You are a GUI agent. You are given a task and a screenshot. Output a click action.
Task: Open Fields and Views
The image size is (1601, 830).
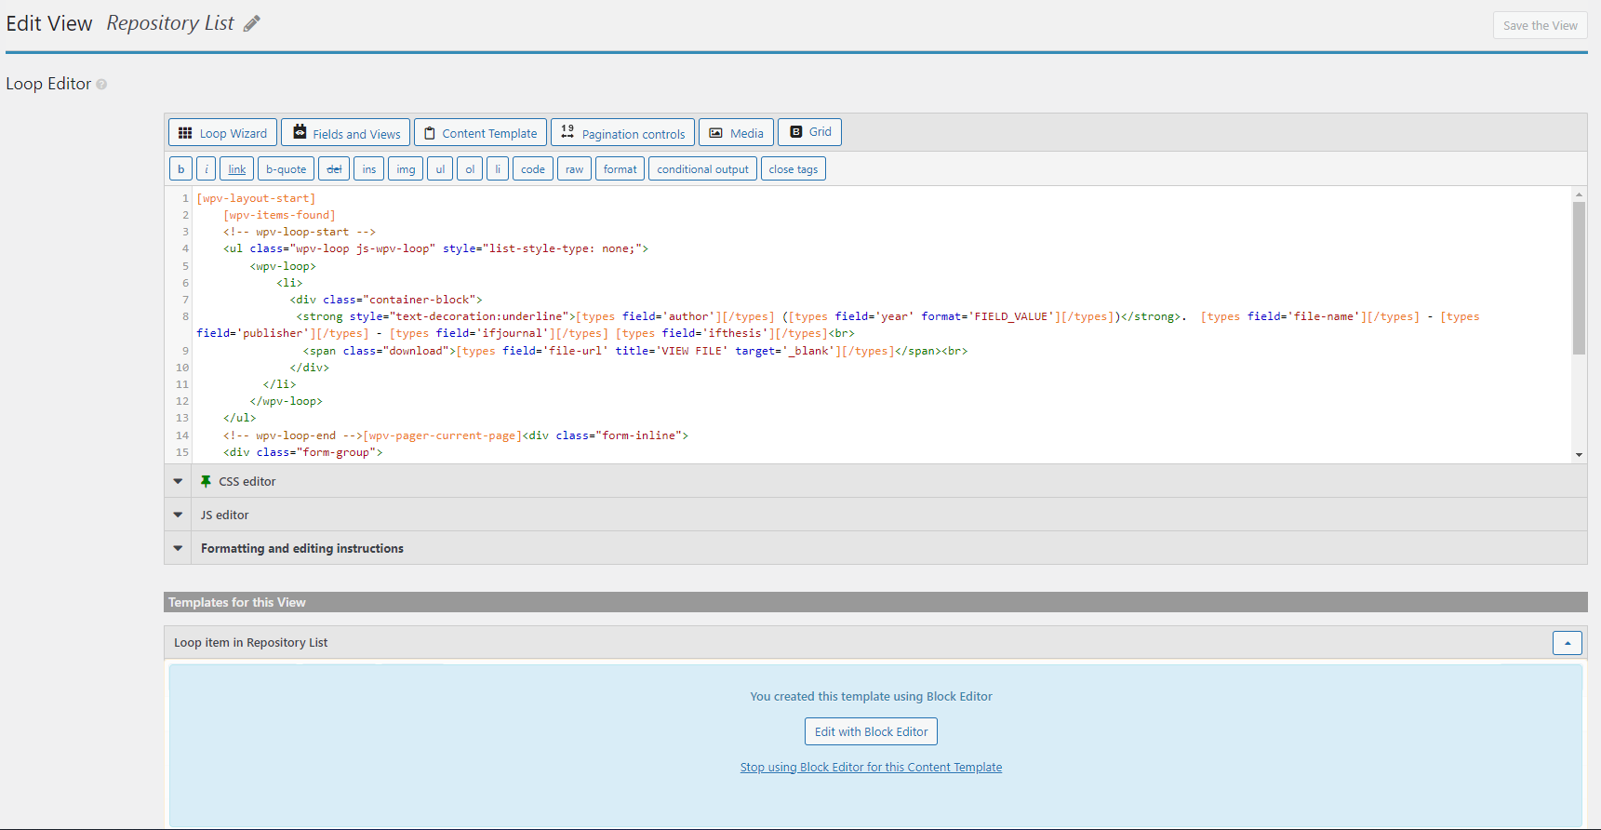point(346,133)
